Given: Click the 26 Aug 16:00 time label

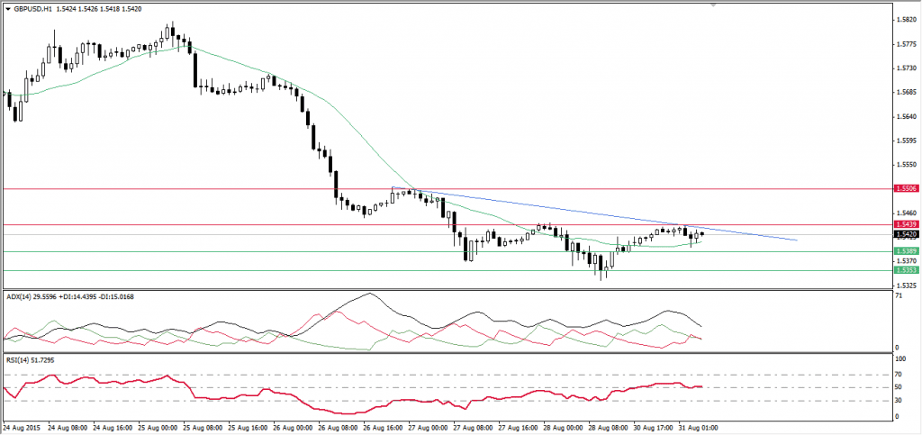Looking at the screenshot, I should [x=384, y=427].
